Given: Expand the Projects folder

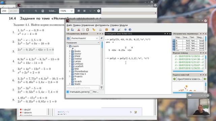Looking at the screenshot, I should coord(70,76).
